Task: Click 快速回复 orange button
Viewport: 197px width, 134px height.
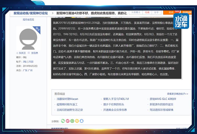Action: (x=187, y=12)
